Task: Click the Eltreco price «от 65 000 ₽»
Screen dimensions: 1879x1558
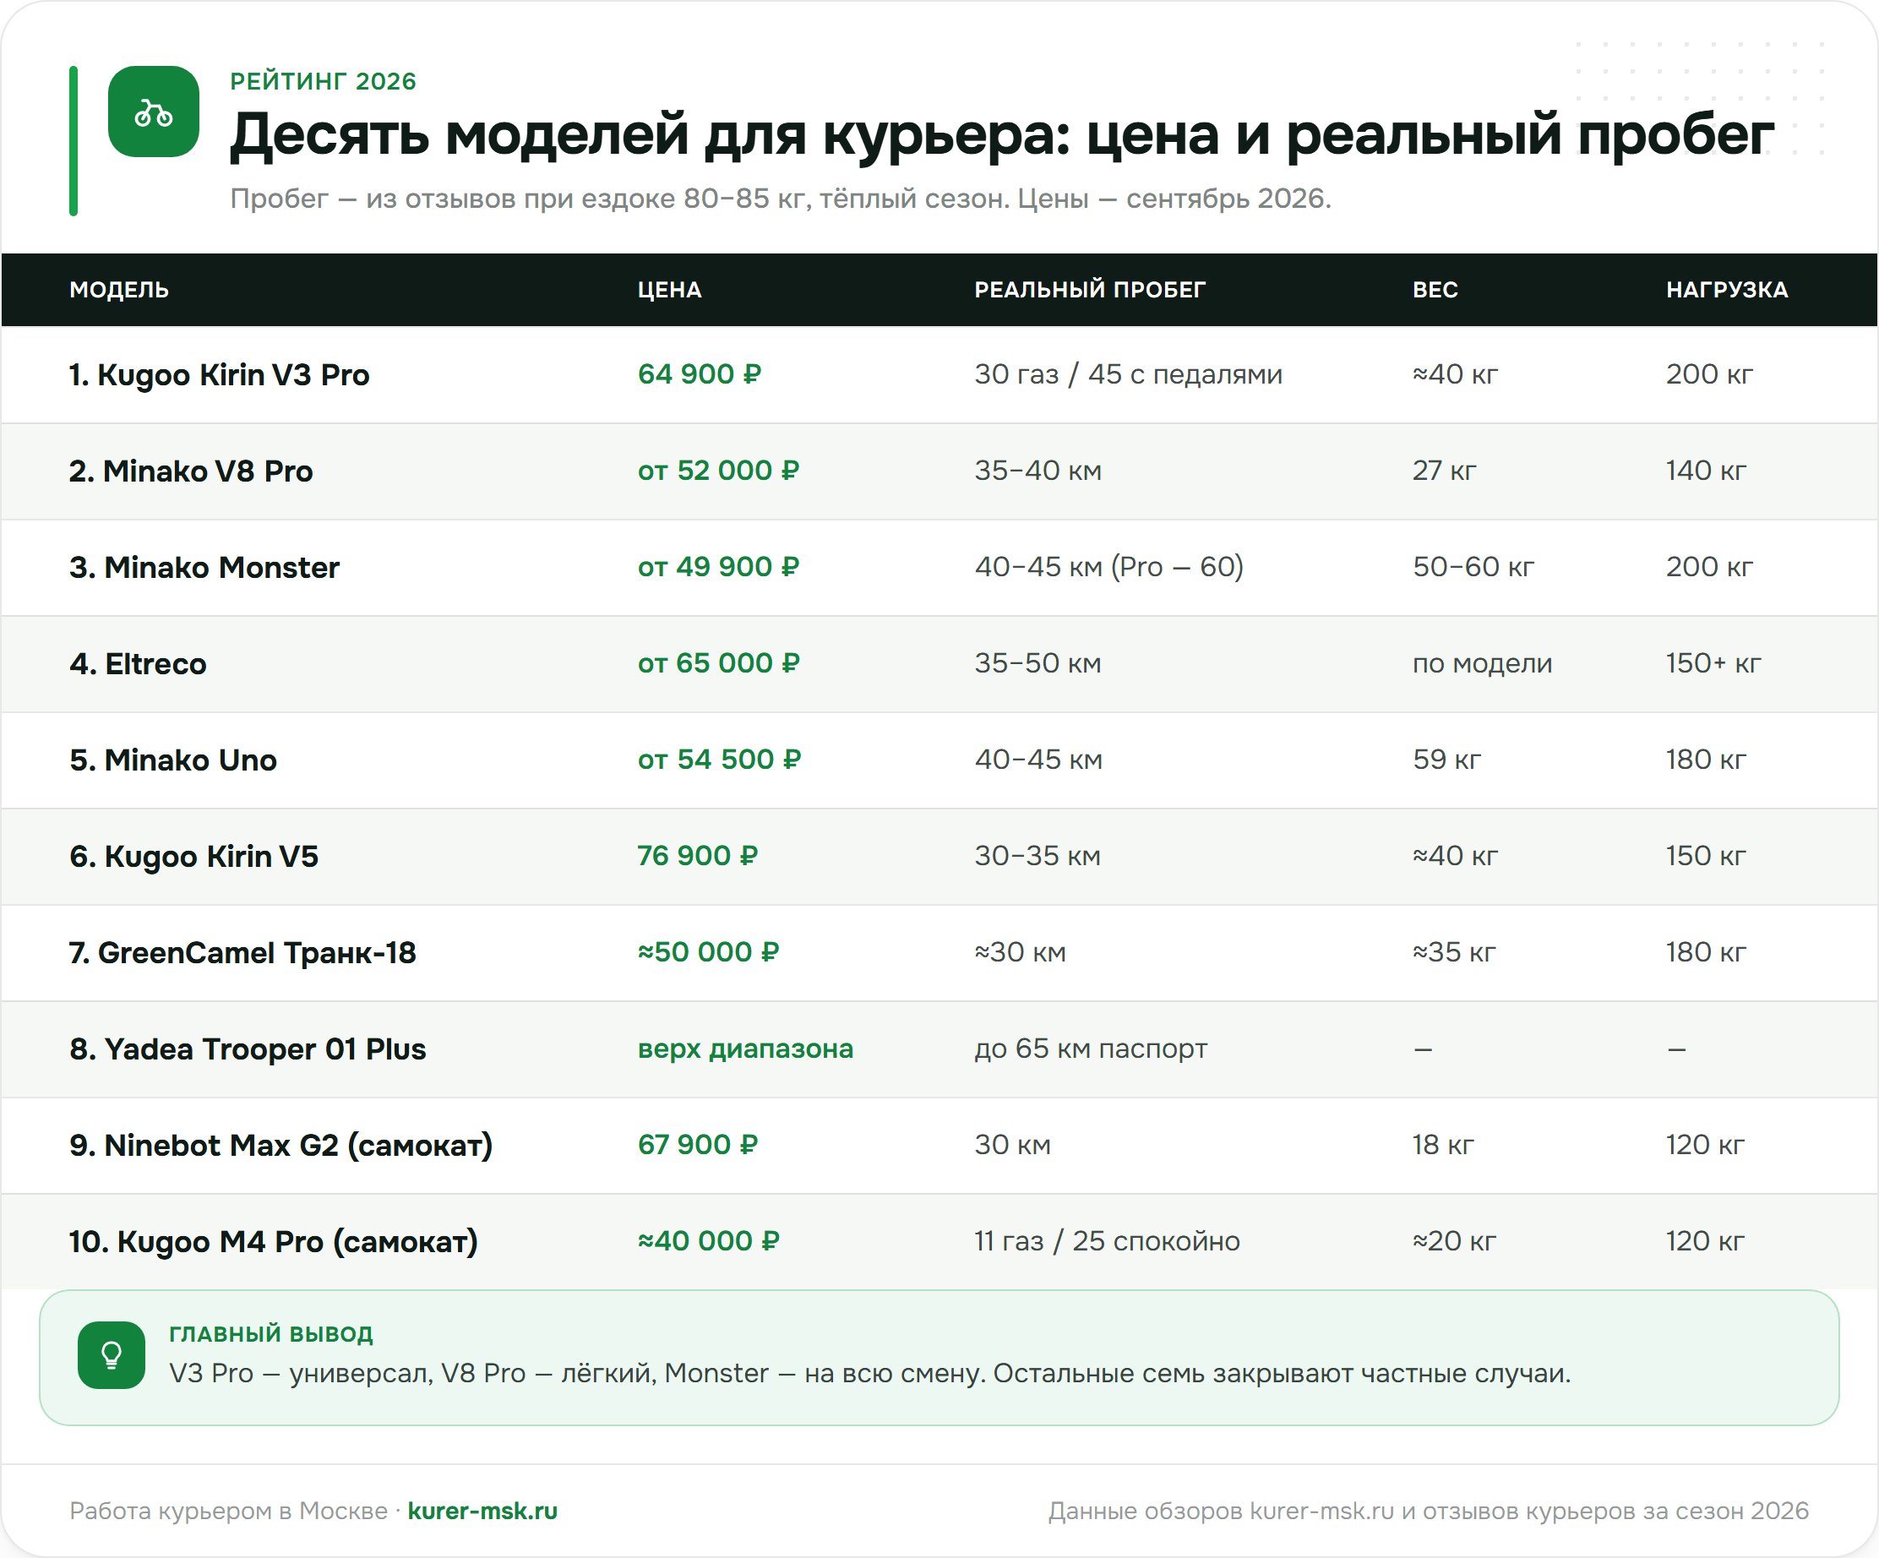Action: pos(718,663)
